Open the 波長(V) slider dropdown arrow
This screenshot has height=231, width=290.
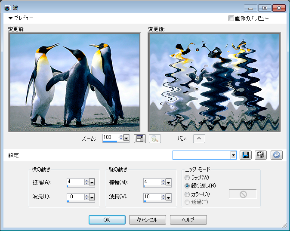tap(168, 197)
